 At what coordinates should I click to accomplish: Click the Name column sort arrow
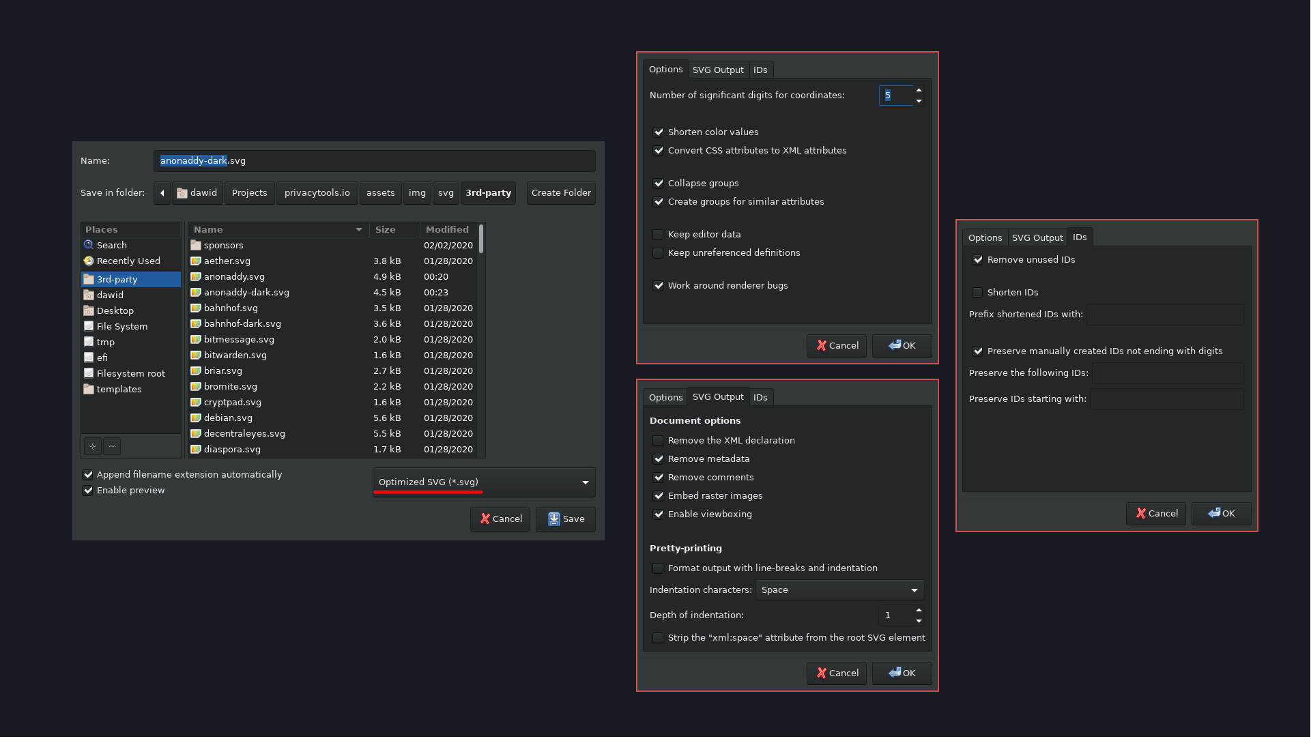pos(359,230)
